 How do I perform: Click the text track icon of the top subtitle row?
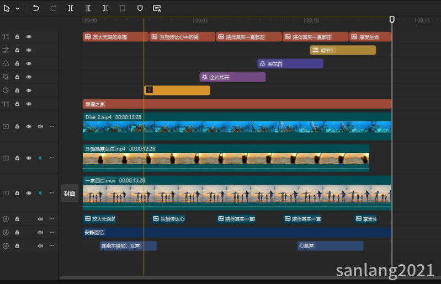click(6, 37)
